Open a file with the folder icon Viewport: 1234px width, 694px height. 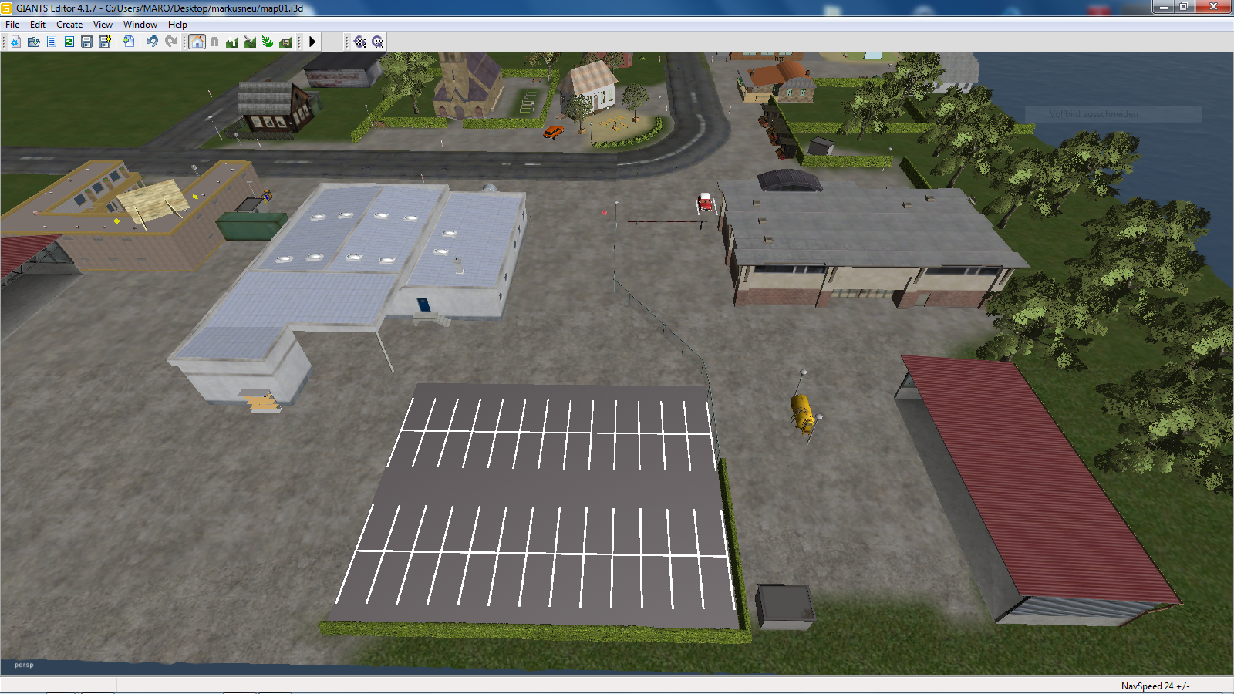33,42
